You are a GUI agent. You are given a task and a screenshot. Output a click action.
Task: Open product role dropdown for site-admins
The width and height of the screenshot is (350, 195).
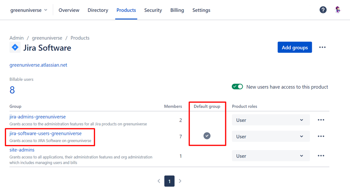click(270, 156)
